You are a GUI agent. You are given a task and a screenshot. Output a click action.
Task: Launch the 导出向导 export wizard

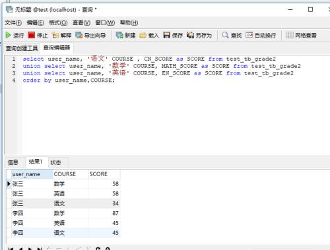tap(90, 35)
